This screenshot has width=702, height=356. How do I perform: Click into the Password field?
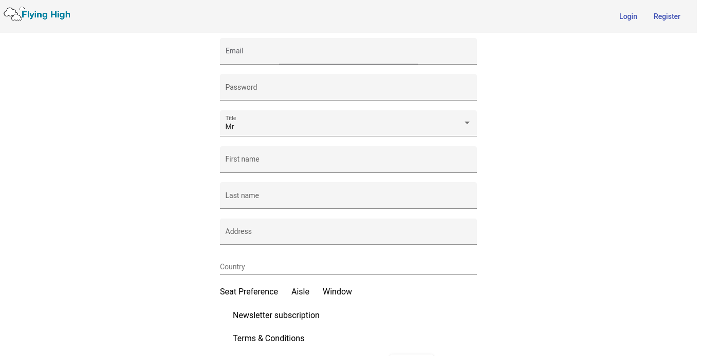tap(348, 87)
